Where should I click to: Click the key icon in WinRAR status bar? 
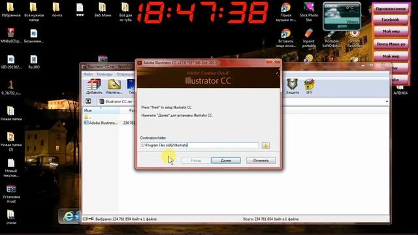[91, 219]
